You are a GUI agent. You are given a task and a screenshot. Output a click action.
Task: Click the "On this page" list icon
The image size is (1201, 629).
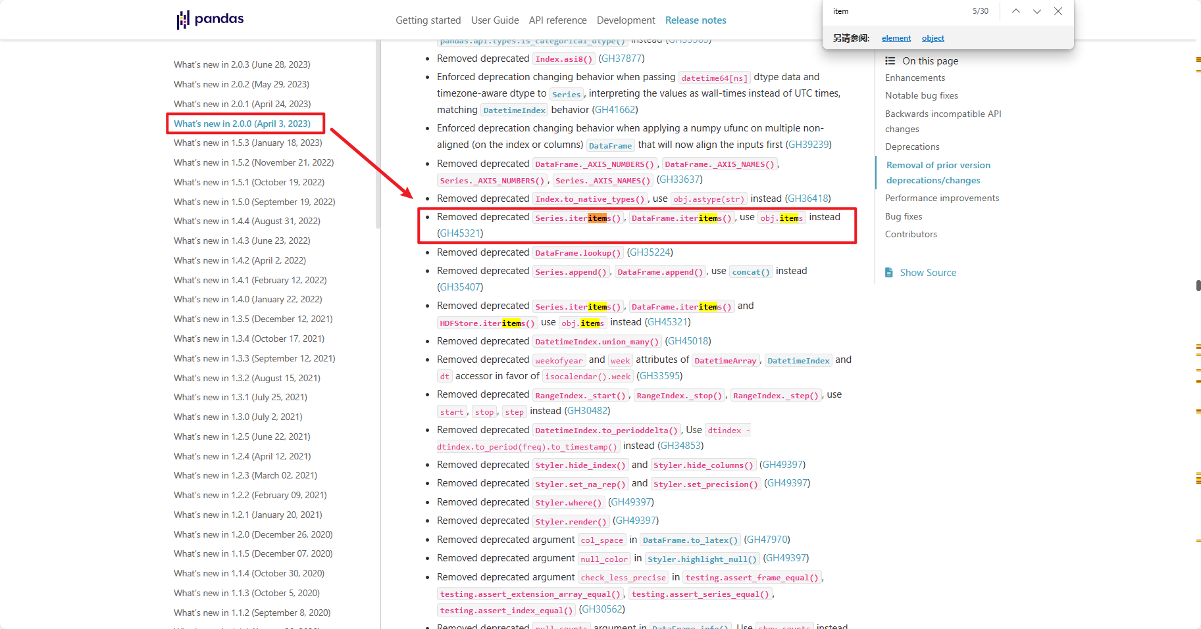[890, 60]
